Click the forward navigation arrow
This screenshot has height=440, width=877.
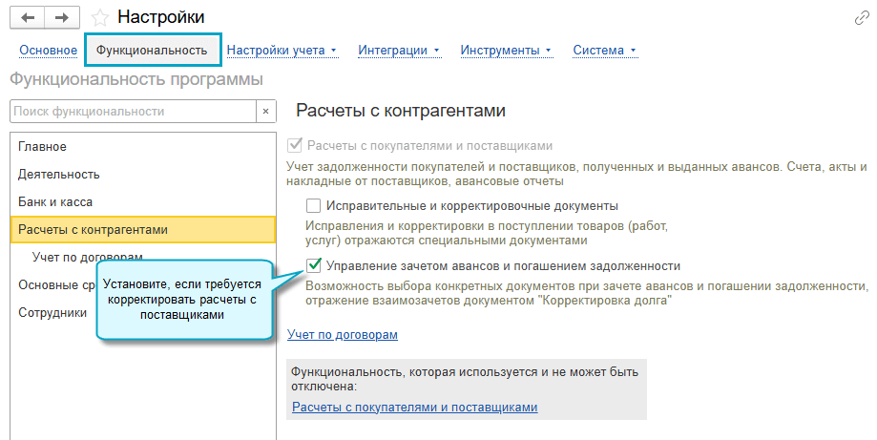tap(62, 17)
